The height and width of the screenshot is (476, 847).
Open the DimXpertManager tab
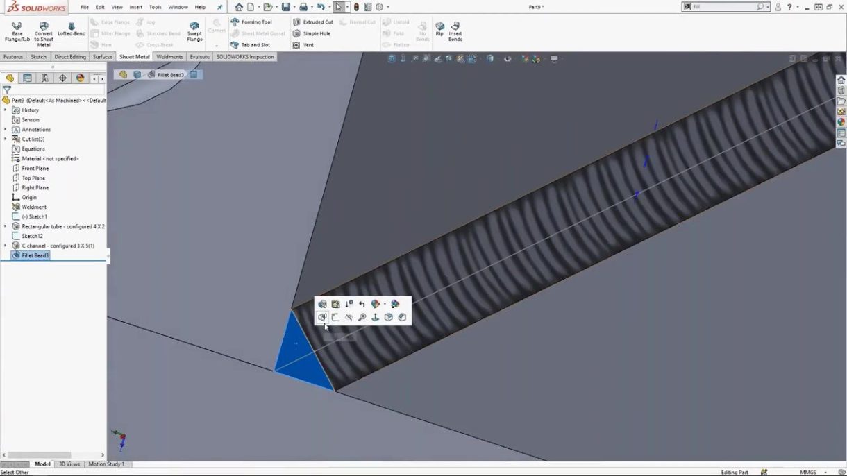[x=62, y=78]
